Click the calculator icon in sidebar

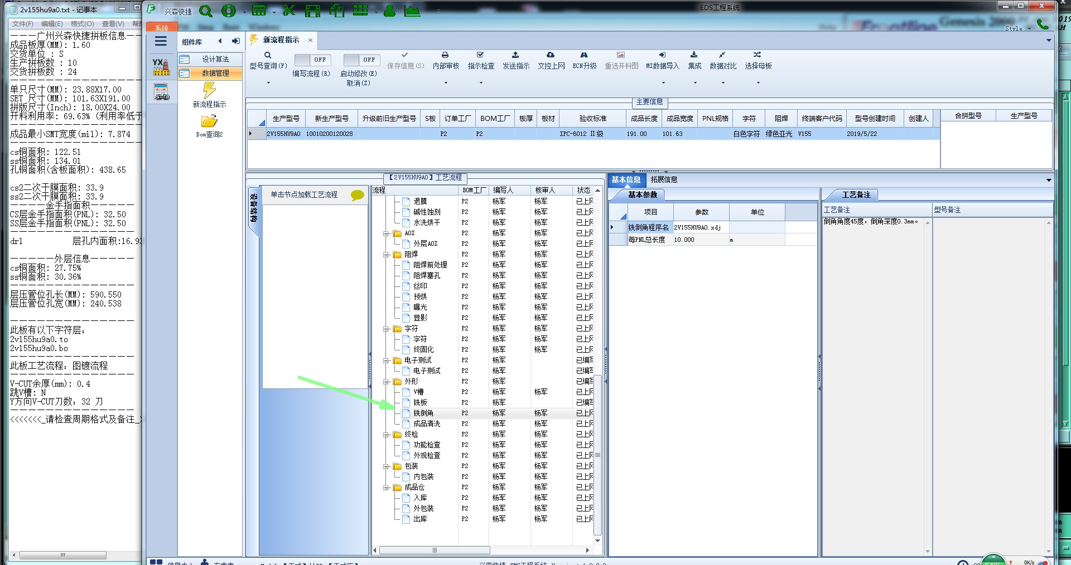pos(161,91)
